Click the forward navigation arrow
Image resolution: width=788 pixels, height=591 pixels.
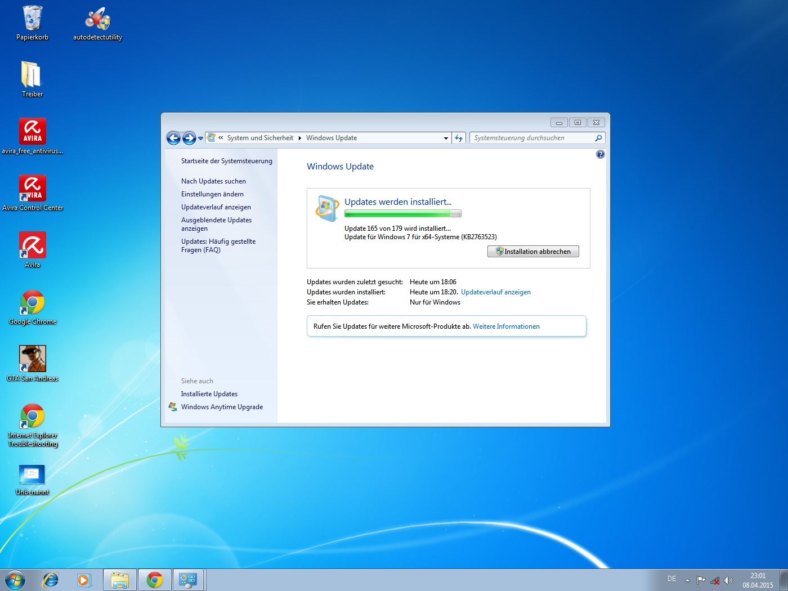[x=189, y=138]
